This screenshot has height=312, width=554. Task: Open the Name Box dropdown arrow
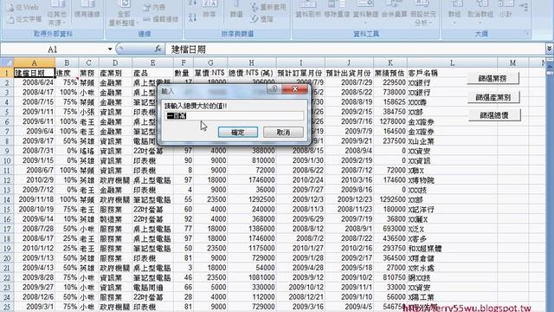(110, 49)
